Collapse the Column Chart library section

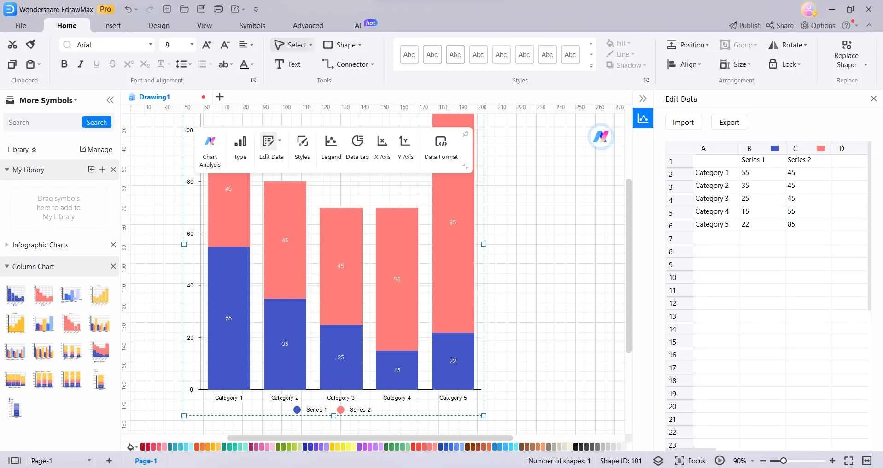[x=7, y=267]
